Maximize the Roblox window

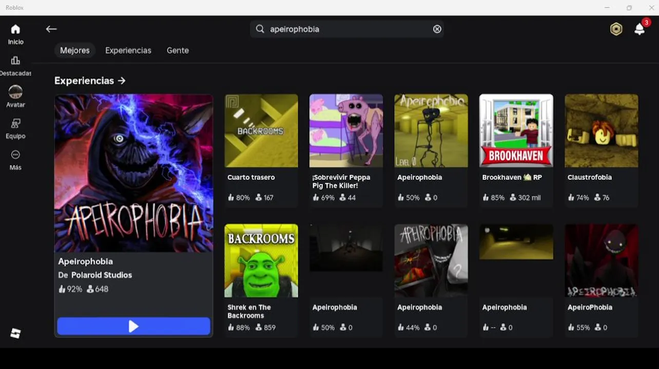pos(629,8)
